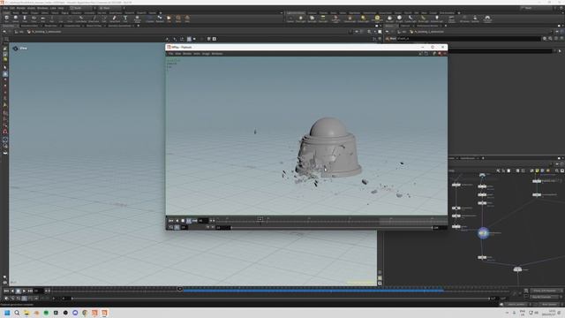The width and height of the screenshot is (565, 318).
Task: Select the Grid shelf tool
Action: 43,18
